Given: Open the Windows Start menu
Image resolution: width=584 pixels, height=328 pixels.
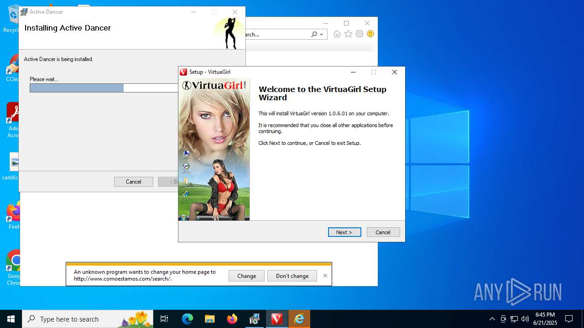Looking at the screenshot, I should point(11,319).
